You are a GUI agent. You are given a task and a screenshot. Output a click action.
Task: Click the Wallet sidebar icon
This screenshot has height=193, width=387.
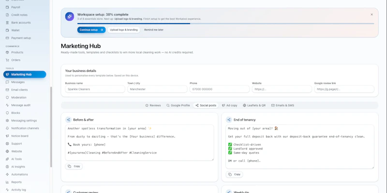coord(7,30)
